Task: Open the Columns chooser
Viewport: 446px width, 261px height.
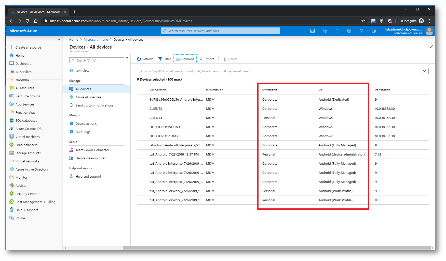Action: coord(185,59)
